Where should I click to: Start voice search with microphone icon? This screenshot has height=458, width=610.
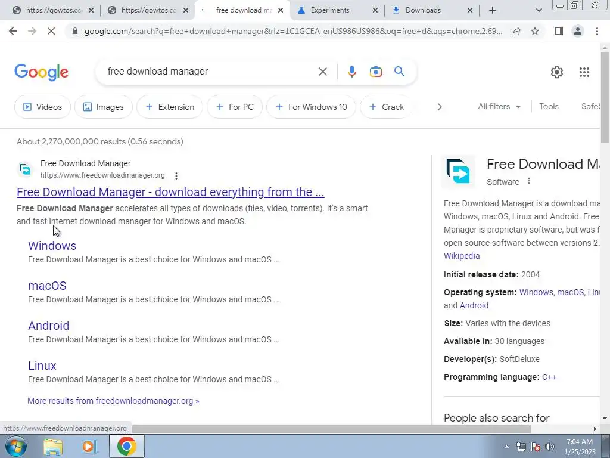tap(351, 72)
